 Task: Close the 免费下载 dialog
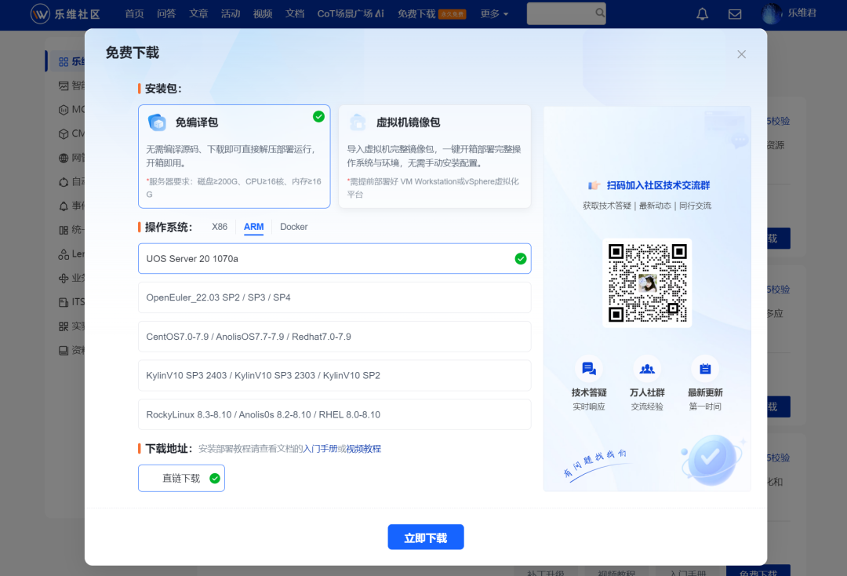click(x=741, y=54)
